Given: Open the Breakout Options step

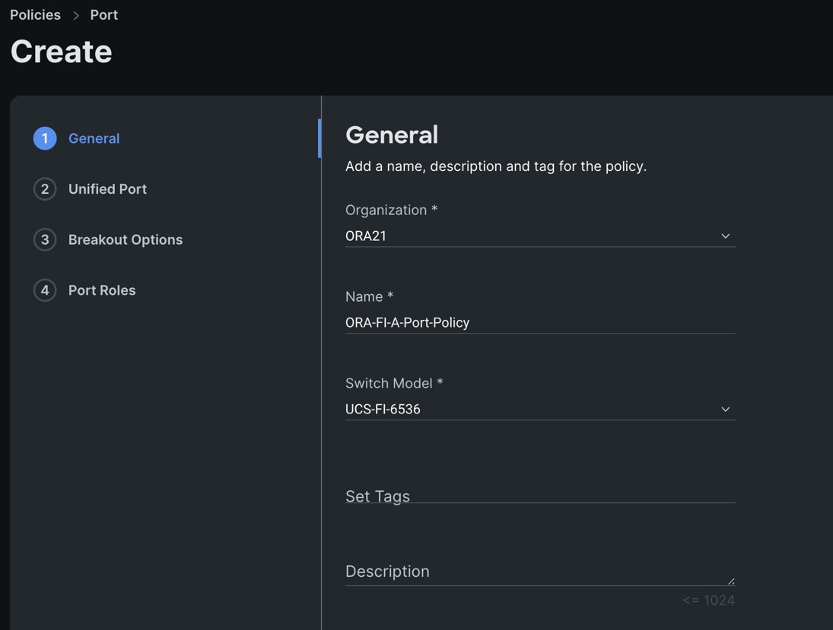Looking at the screenshot, I should [126, 239].
